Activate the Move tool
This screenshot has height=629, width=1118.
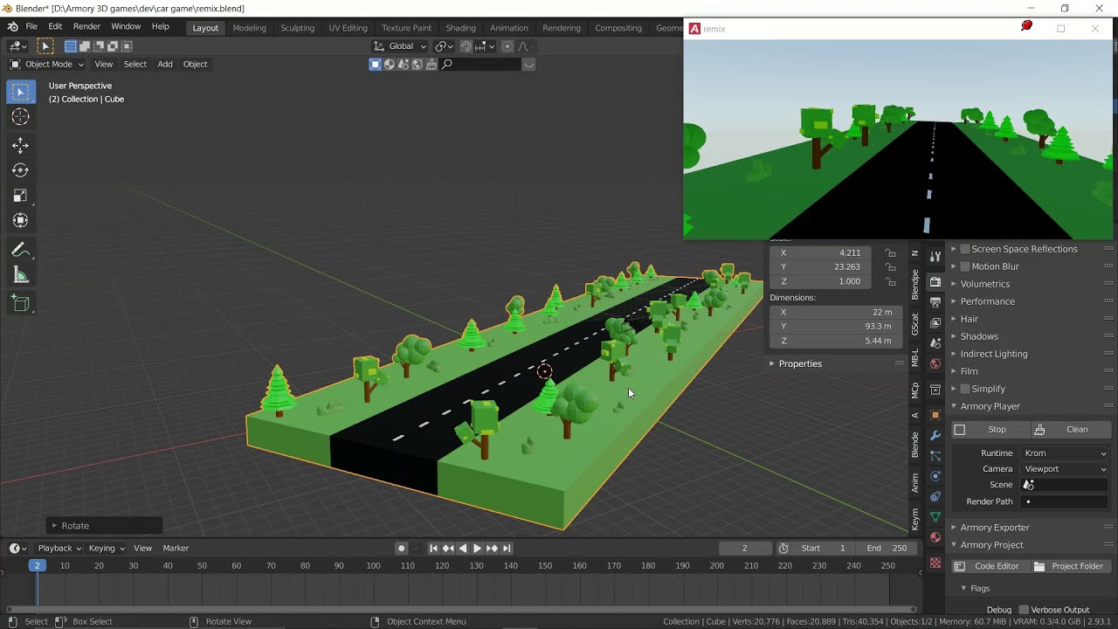(21, 146)
